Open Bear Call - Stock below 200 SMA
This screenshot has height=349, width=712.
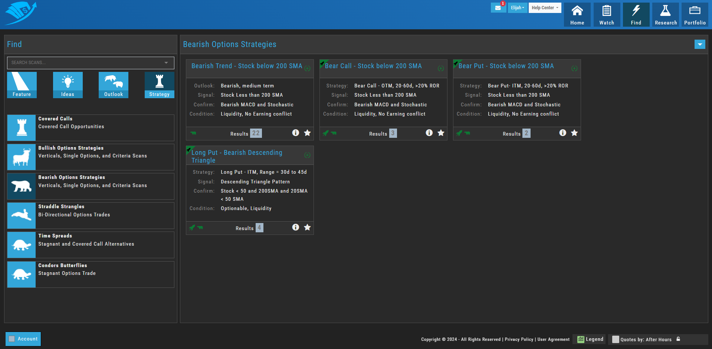(373, 66)
